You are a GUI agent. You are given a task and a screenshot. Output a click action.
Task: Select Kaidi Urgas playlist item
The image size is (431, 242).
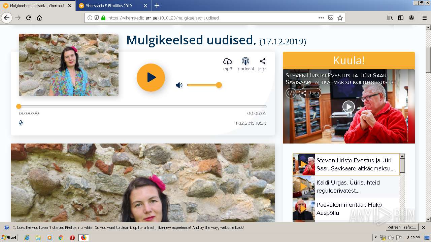tap(346, 187)
